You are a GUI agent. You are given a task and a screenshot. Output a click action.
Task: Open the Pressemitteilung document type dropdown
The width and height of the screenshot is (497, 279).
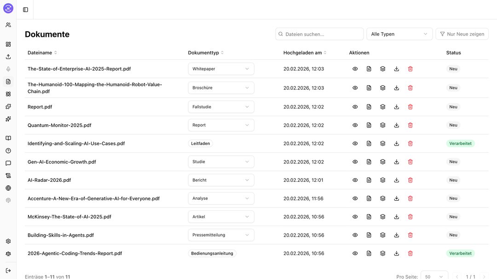pyautogui.click(x=221, y=235)
